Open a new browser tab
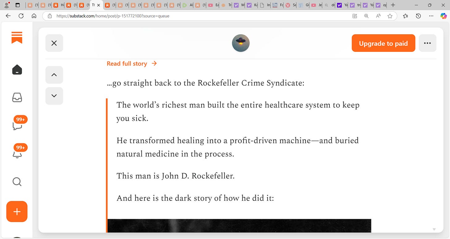450x239 pixels. tap(393, 5)
